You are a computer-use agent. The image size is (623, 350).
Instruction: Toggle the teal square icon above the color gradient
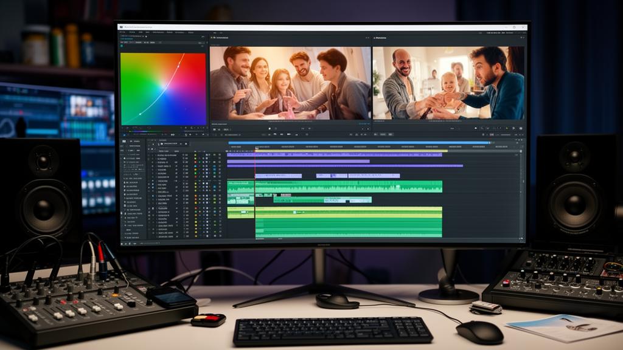[122, 46]
